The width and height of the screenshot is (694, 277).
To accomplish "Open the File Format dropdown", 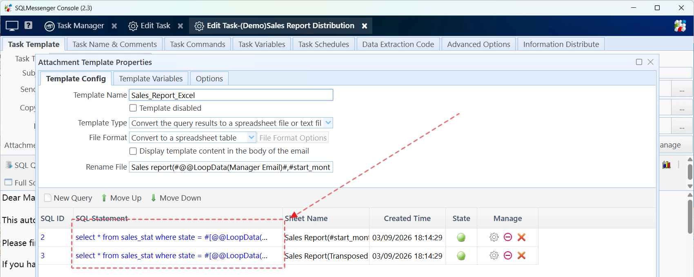I will 251,138.
